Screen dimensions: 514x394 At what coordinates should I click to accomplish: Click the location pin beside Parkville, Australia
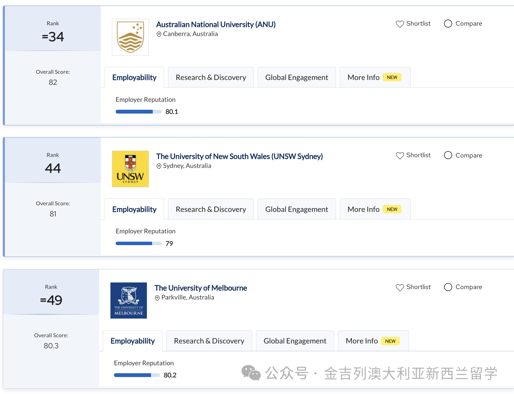pos(157,298)
